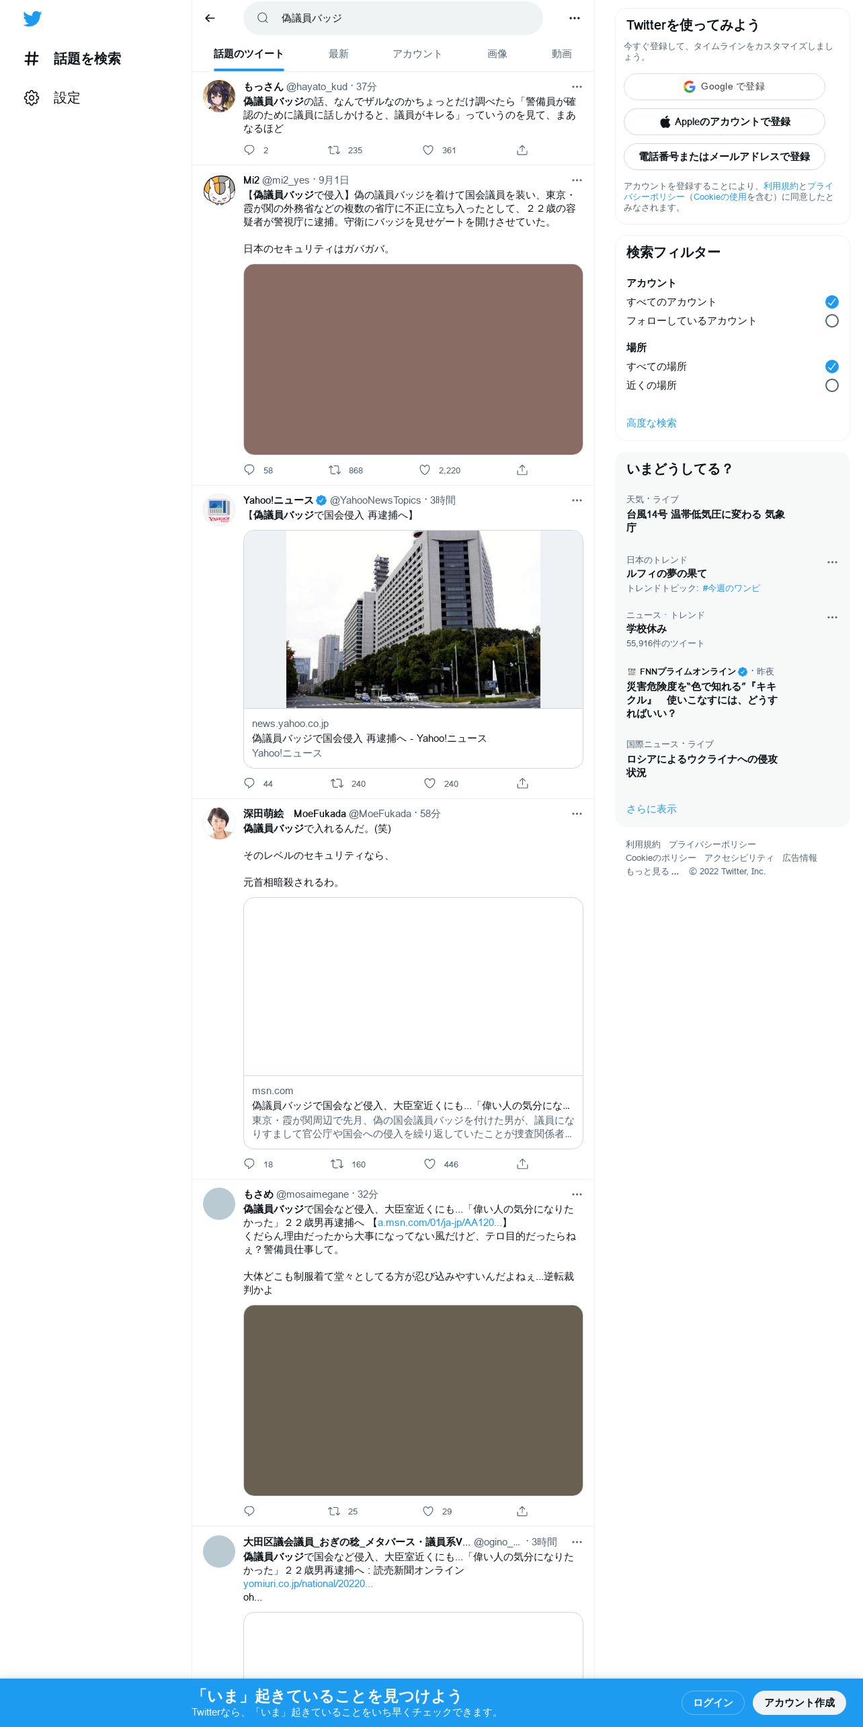Select すべてのアカウント radio option

coord(832,302)
